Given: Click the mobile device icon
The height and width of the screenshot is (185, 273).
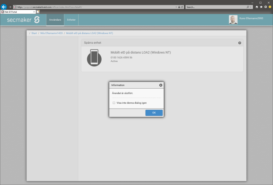Looking at the screenshot, I should click(94, 58).
